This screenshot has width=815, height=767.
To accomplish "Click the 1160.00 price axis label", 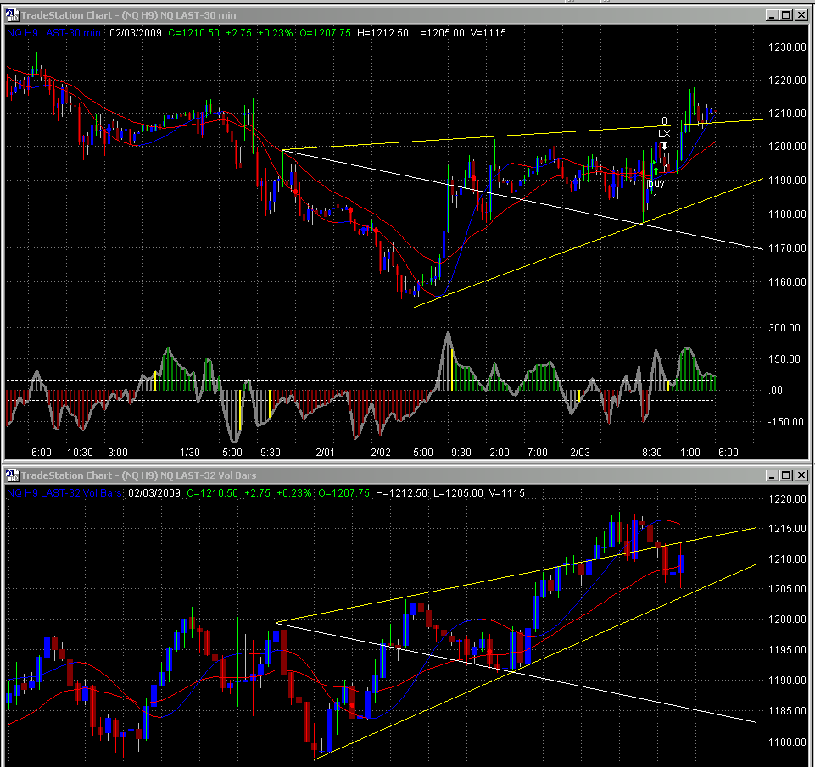I will (787, 282).
